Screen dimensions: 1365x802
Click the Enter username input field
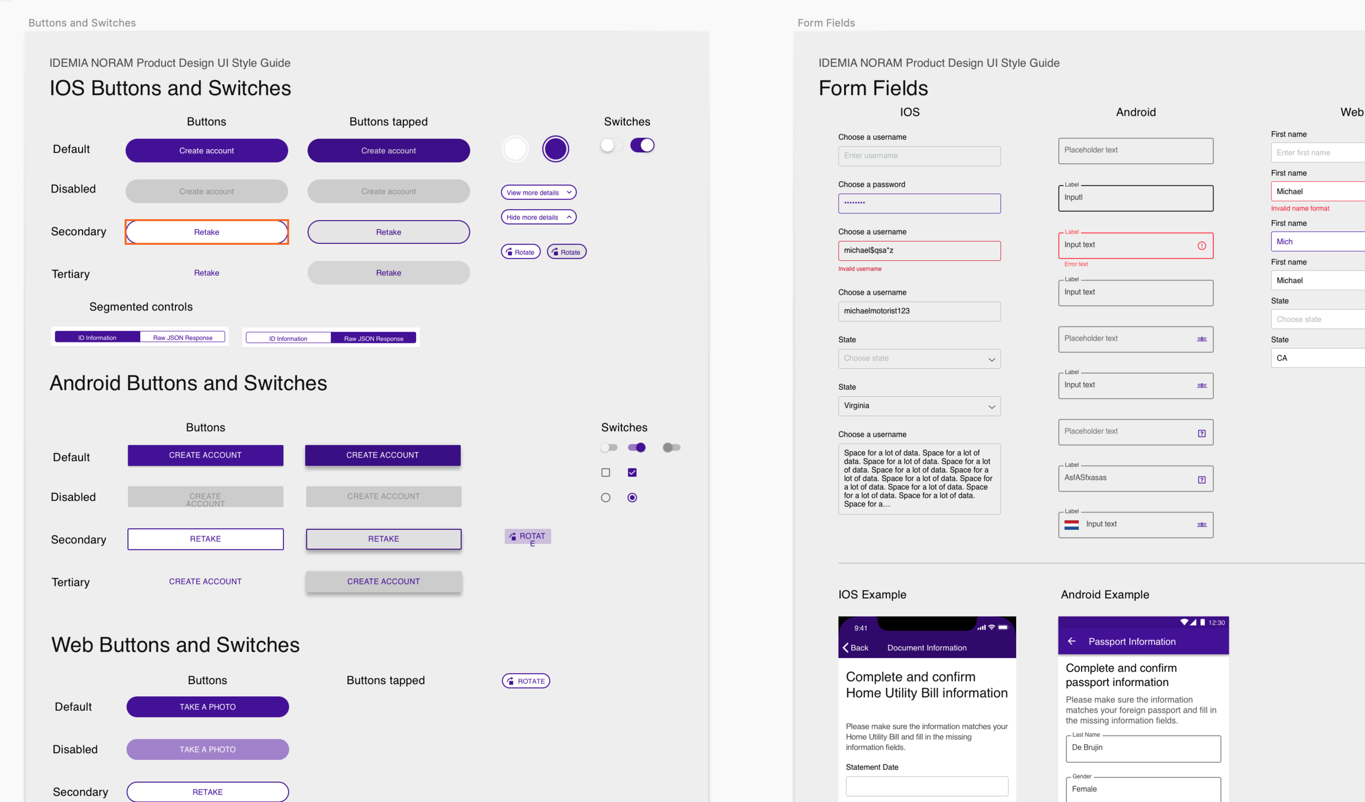(919, 156)
